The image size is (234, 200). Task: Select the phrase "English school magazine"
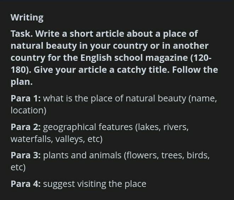click(x=135, y=57)
